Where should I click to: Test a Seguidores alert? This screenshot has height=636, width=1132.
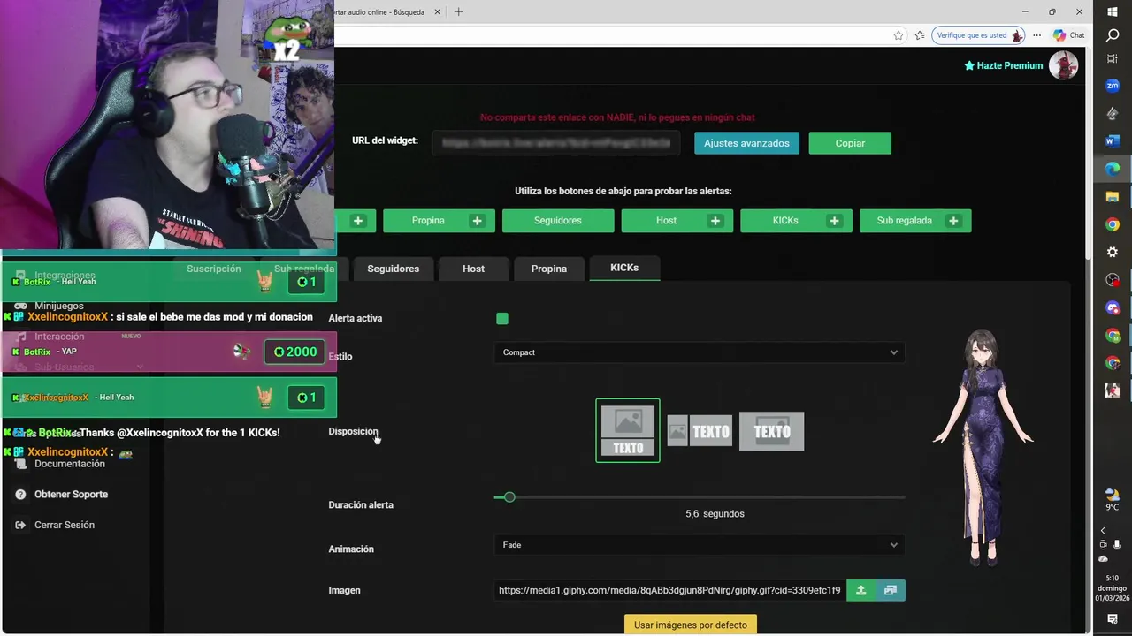click(x=558, y=221)
